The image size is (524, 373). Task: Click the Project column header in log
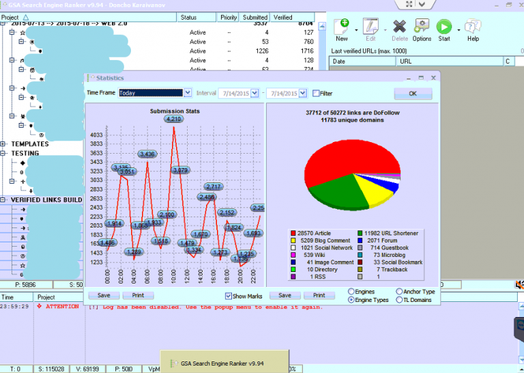coord(59,297)
